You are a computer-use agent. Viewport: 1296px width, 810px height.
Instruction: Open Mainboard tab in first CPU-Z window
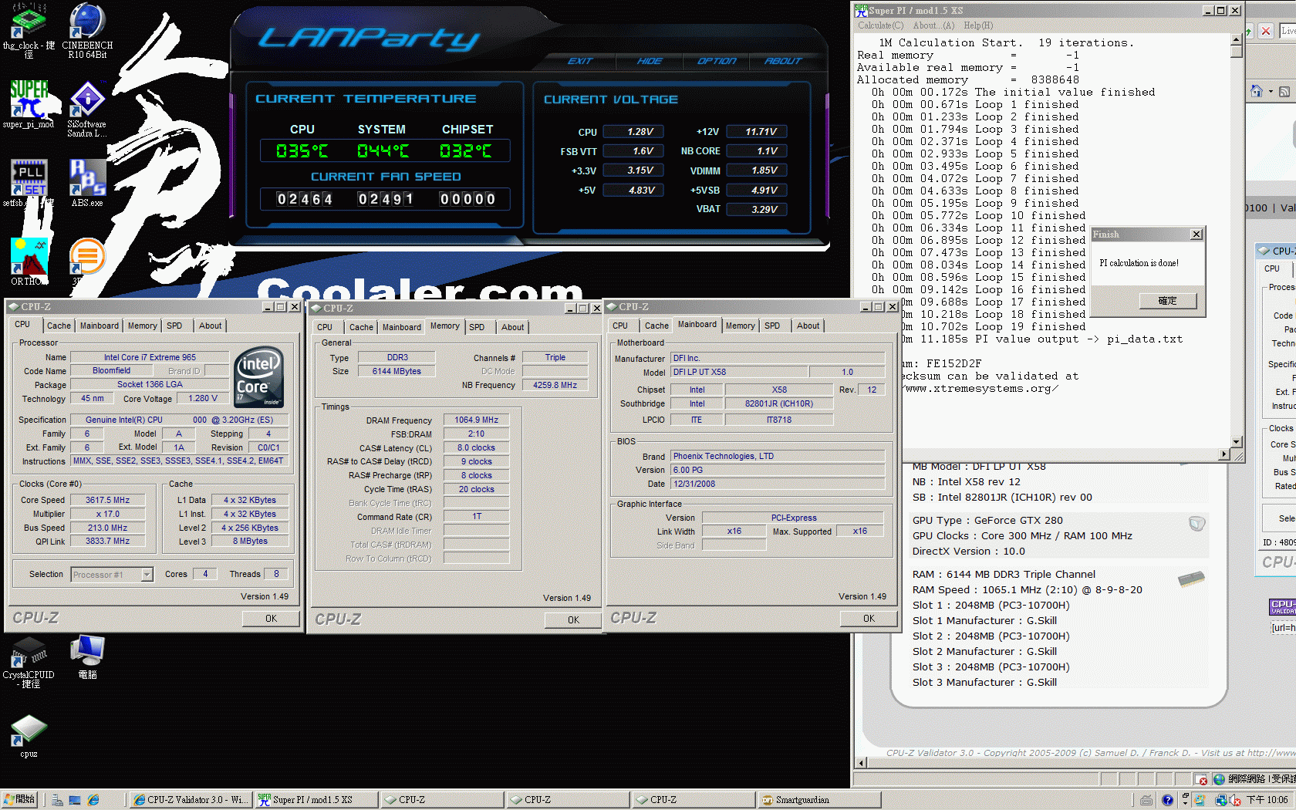coord(100,326)
